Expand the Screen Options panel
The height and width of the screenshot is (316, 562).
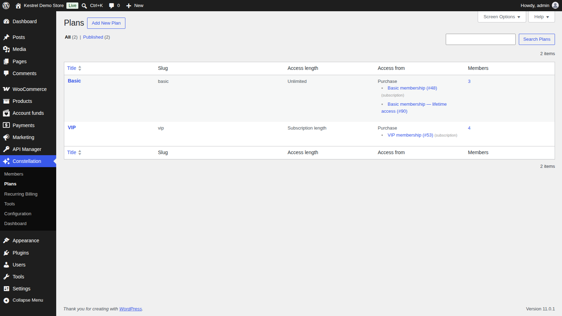pos(502,17)
